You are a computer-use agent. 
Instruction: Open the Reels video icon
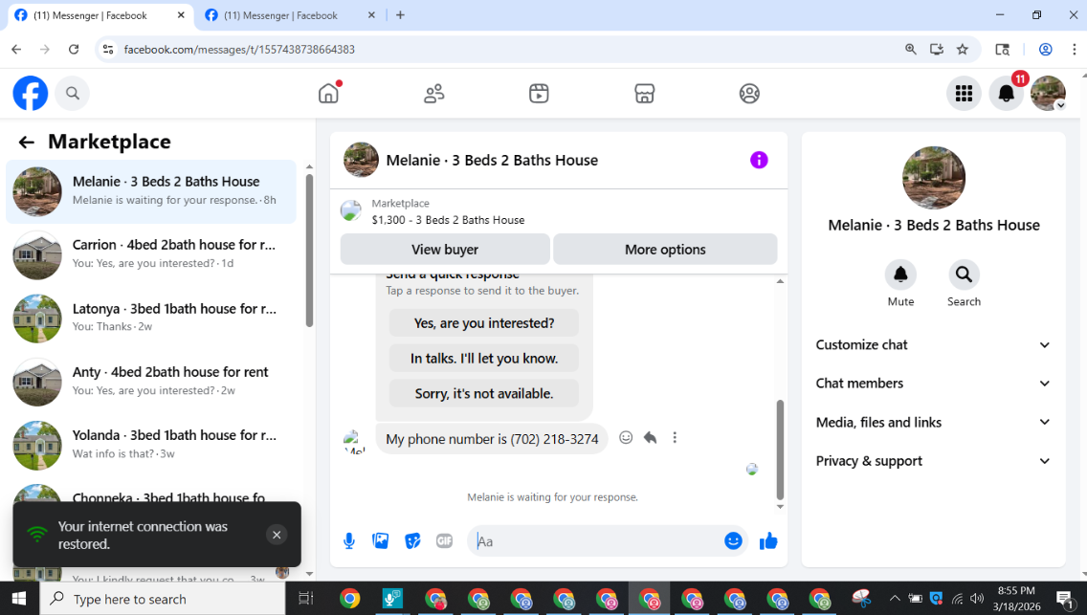[539, 94]
